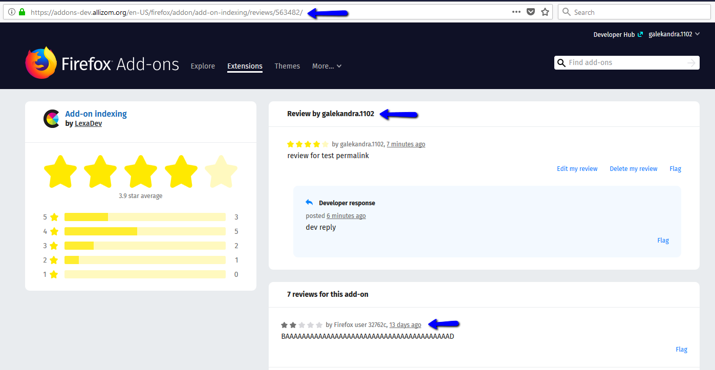The height and width of the screenshot is (370, 715).
Task: Click the star icon in the 5-star row
Action: [x=54, y=217]
